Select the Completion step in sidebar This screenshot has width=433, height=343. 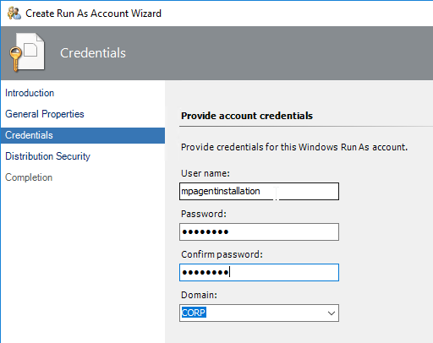pos(29,177)
